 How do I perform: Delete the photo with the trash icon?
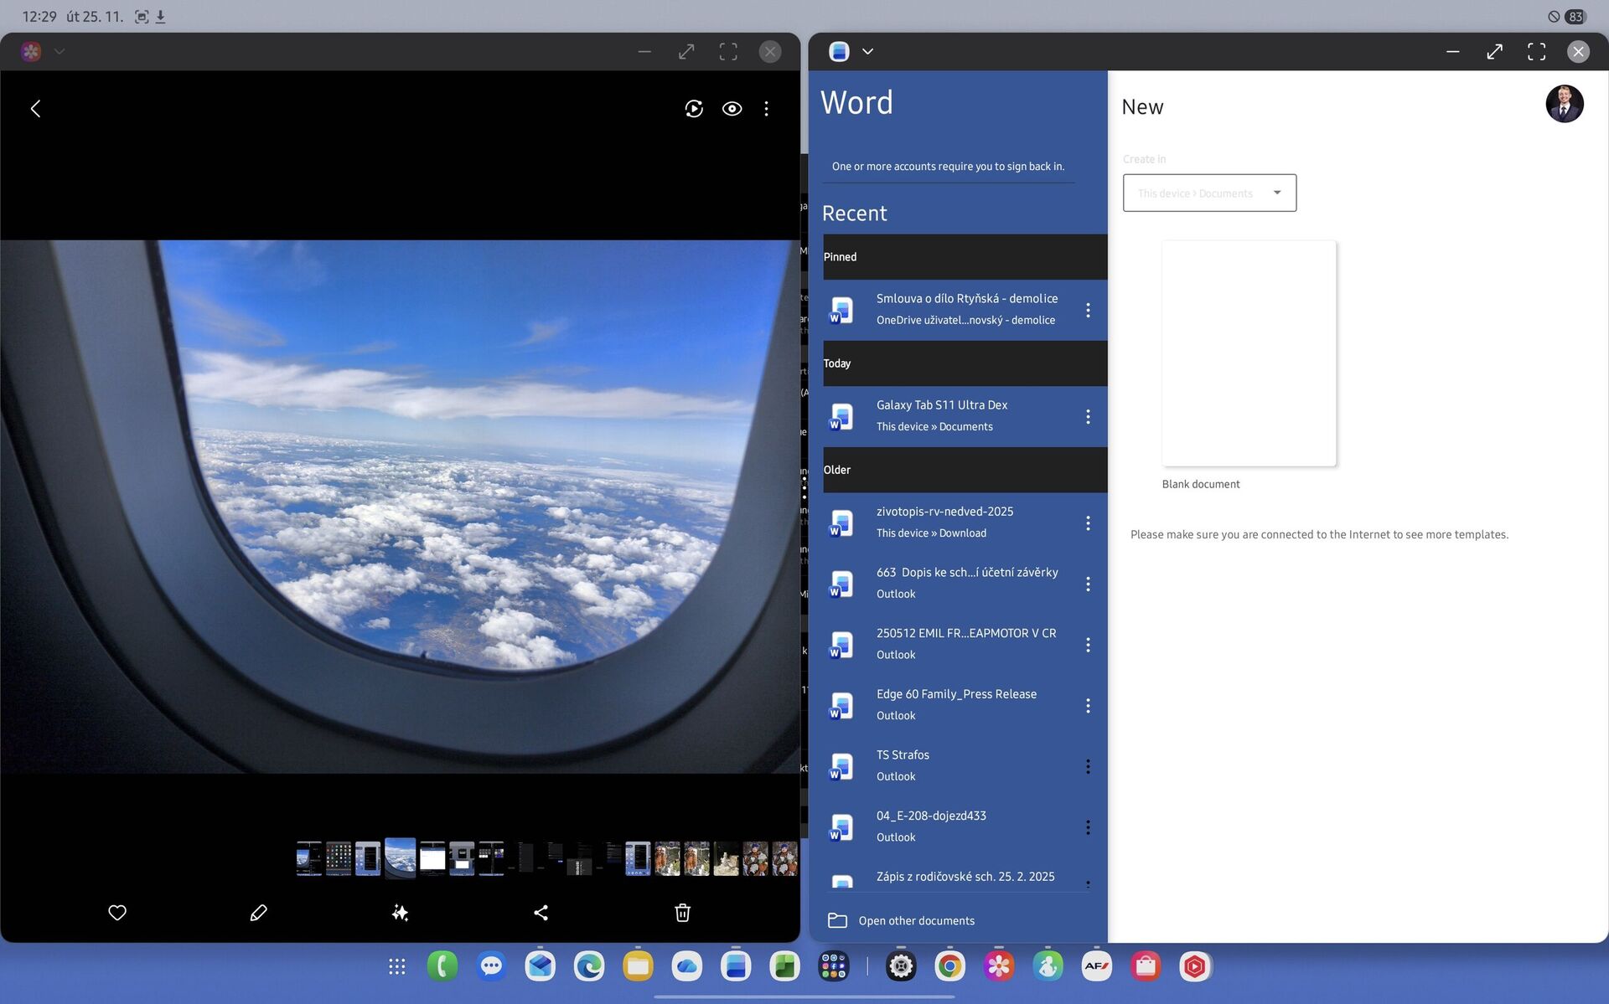pos(682,913)
